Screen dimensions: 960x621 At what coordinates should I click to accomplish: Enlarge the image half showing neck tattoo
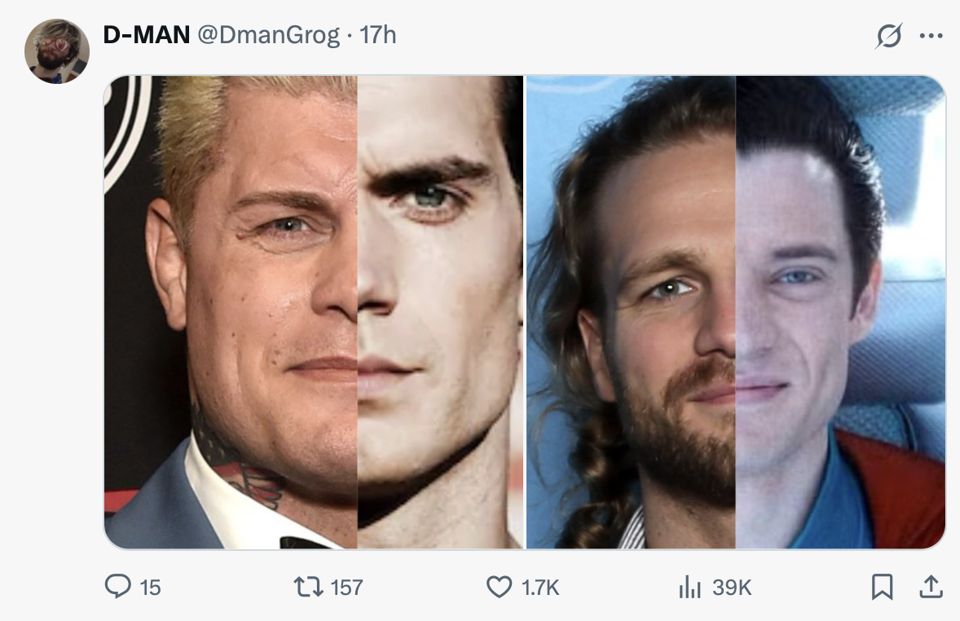(314, 312)
